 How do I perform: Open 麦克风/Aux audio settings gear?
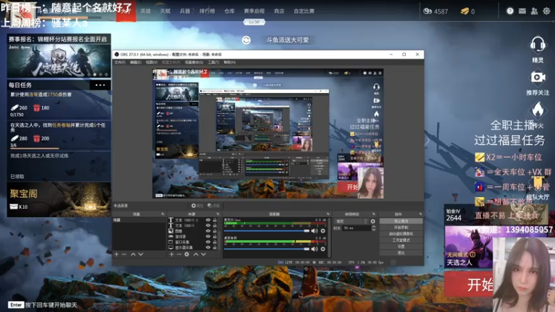click(323, 231)
